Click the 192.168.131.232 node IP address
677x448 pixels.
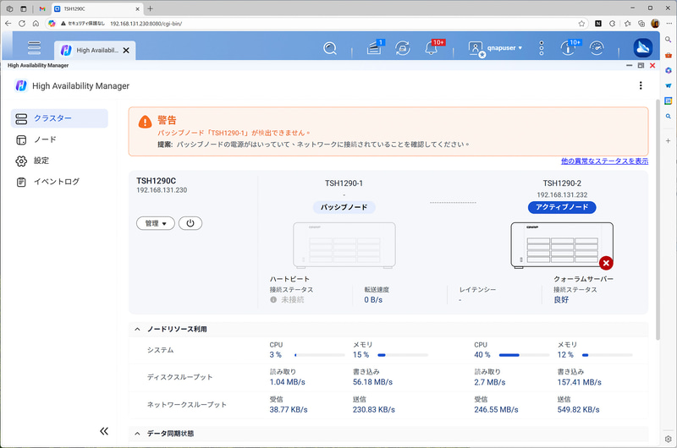[x=562, y=195]
